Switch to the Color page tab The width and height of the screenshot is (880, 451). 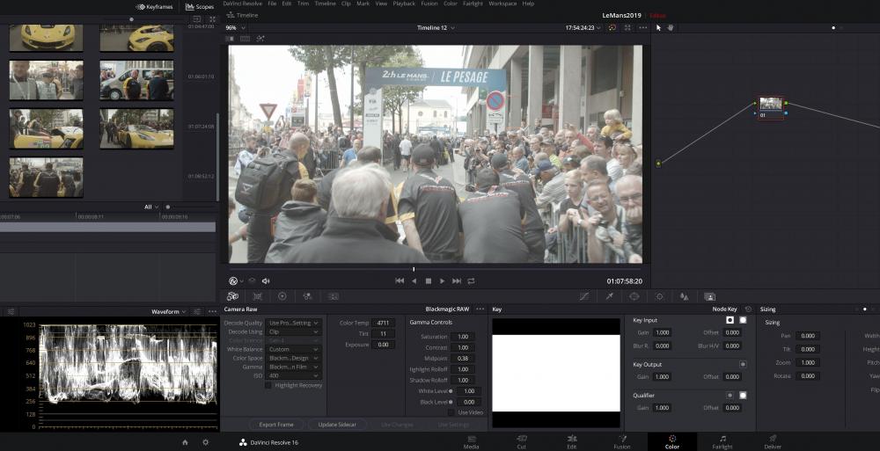671,442
